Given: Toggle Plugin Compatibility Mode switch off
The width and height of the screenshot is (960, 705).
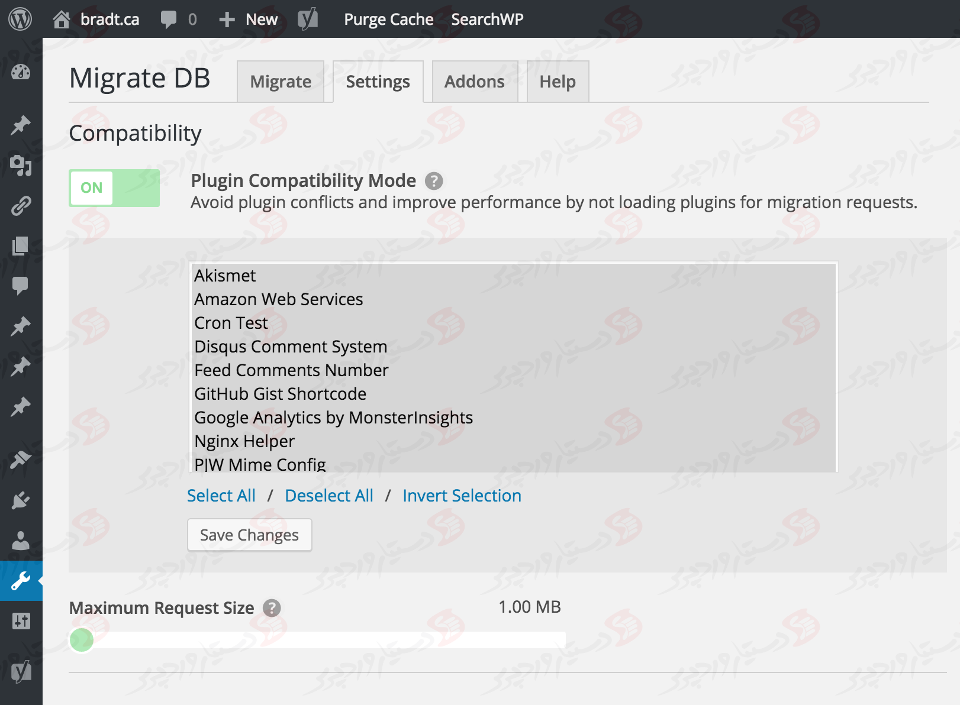Looking at the screenshot, I should [x=114, y=188].
